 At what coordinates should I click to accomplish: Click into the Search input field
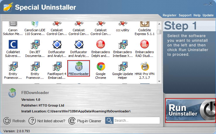point(136,121)
